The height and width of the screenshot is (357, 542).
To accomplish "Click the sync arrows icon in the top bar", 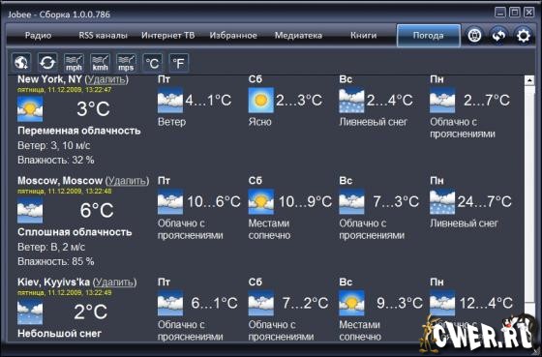I will [x=498, y=35].
